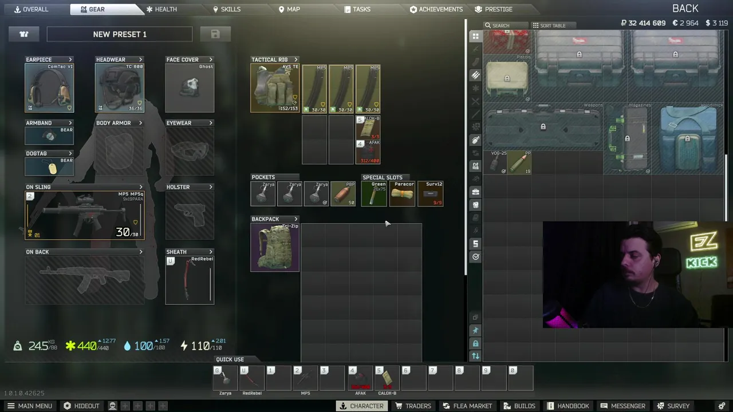733x412 pixels.
Task: Expand the Backpack slot arrow
Action: tap(295, 219)
